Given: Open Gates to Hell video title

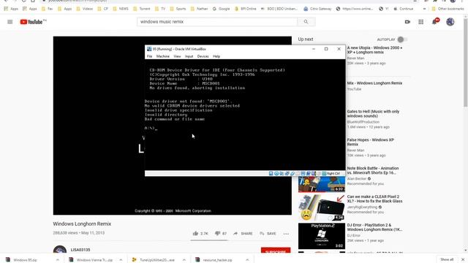Looking at the screenshot, I should click(373, 114).
